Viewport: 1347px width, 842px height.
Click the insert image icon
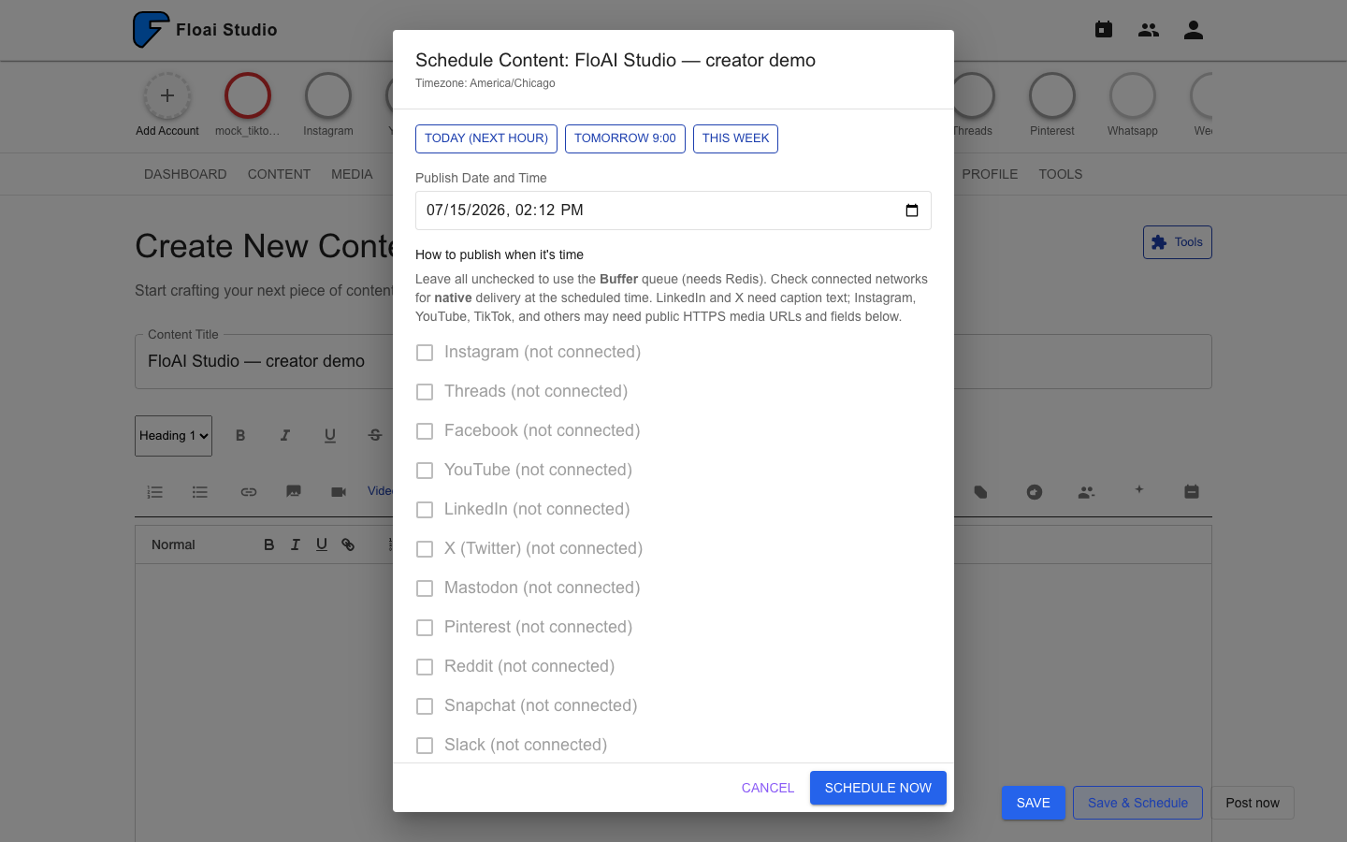[294, 491]
